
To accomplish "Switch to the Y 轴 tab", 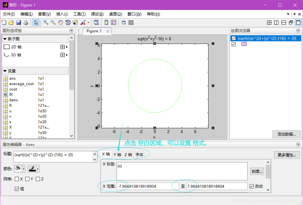I will [117, 155].
